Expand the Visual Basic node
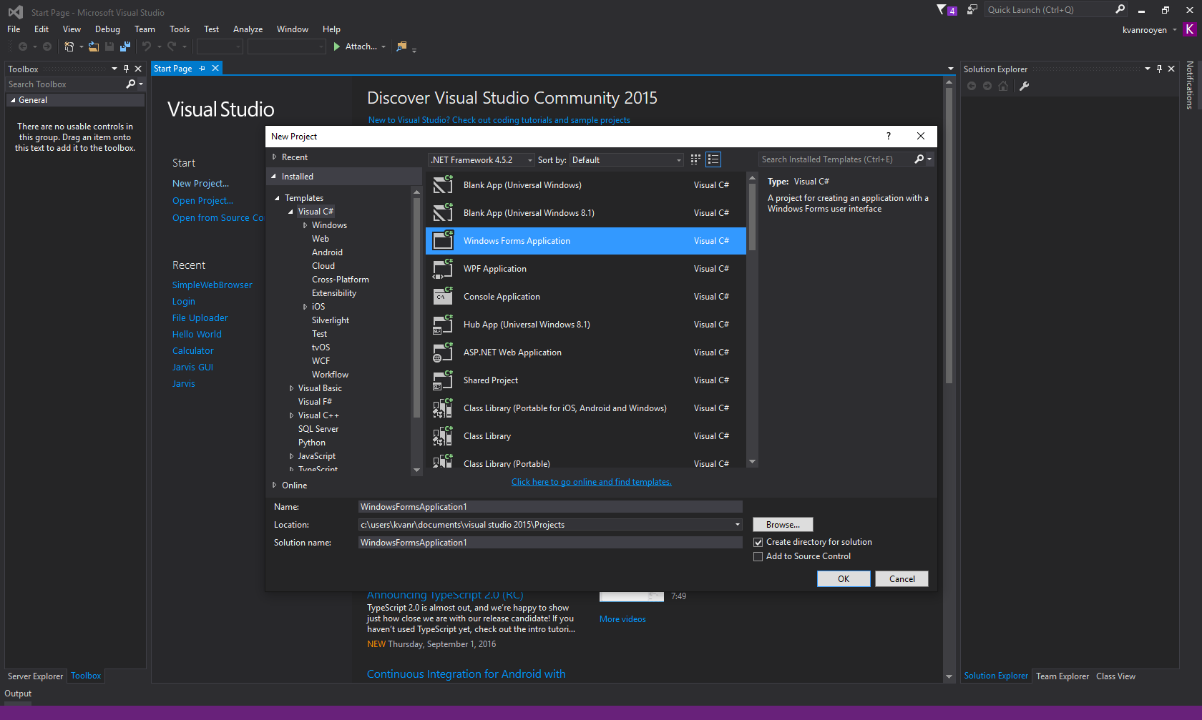The height and width of the screenshot is (720, 1202). click(x=291, y=388)
